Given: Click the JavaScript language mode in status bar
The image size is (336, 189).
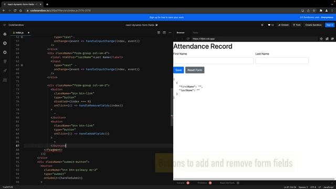Looking at the screenshot, I should tap(328, 187).
